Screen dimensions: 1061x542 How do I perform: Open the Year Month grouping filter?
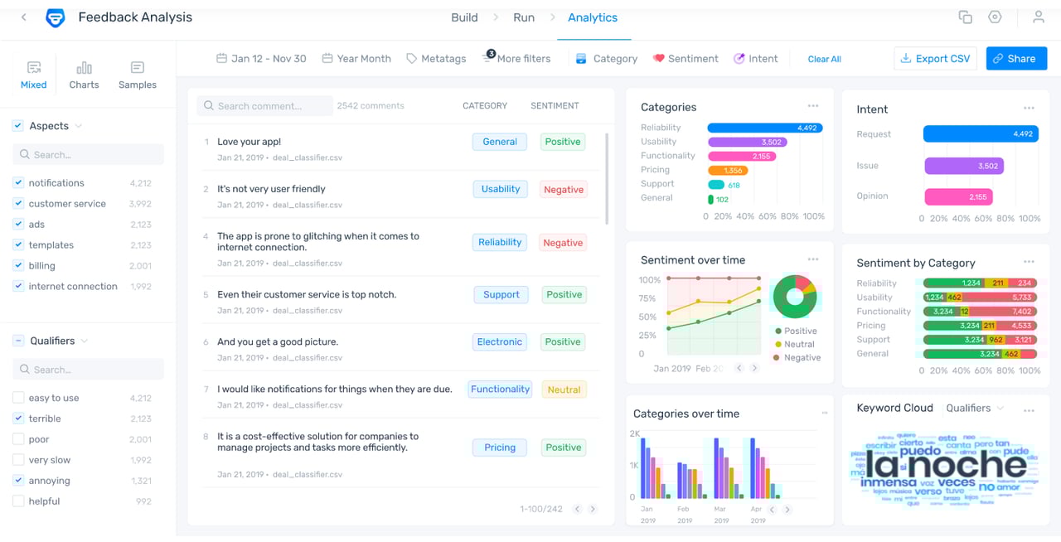point(356,59)
